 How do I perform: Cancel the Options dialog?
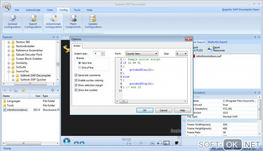tap(163, 110)
